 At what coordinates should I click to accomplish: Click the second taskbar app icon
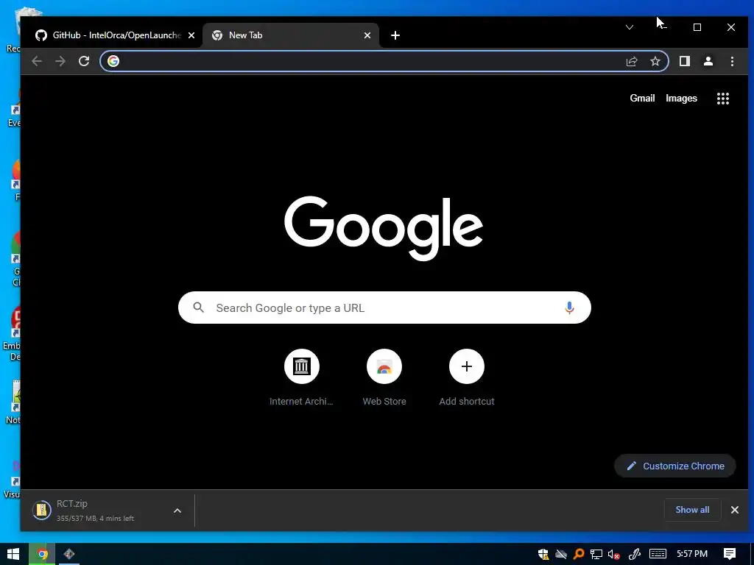pos(69,554)
